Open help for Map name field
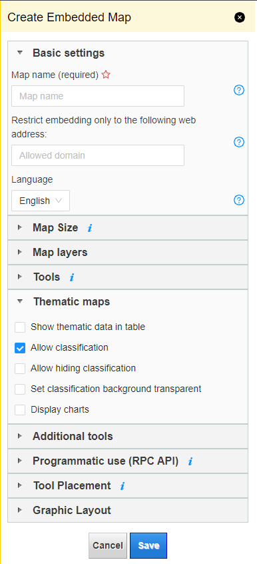 click(239, 90)
